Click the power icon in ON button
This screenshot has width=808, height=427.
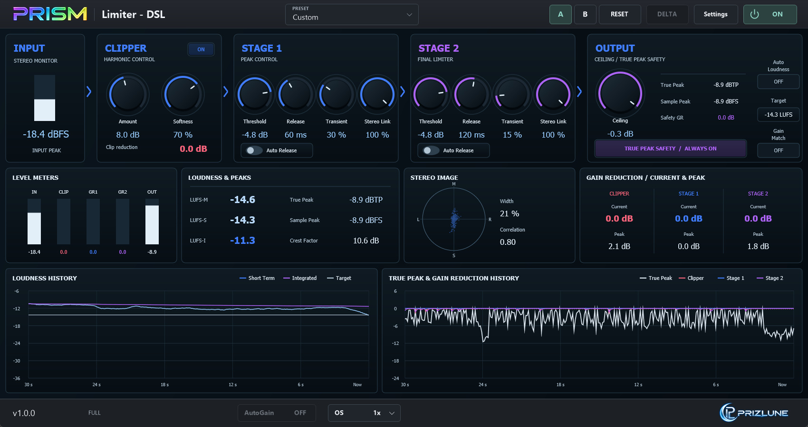pos(754,14)
